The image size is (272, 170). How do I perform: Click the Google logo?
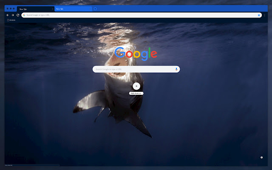click(x=136, y=54)
